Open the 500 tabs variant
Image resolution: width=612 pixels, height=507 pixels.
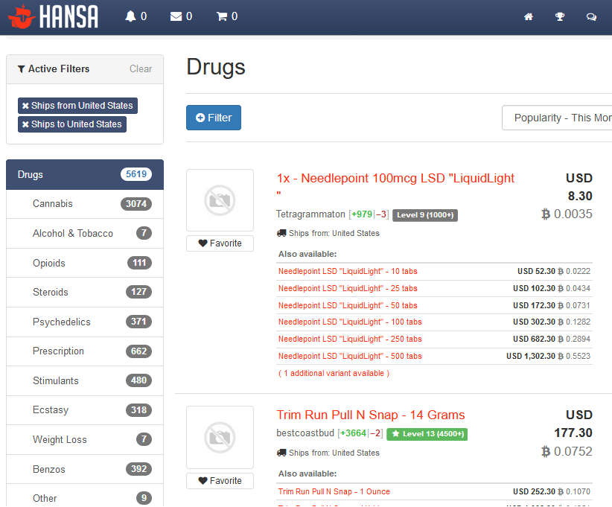[x=350, y=357]
